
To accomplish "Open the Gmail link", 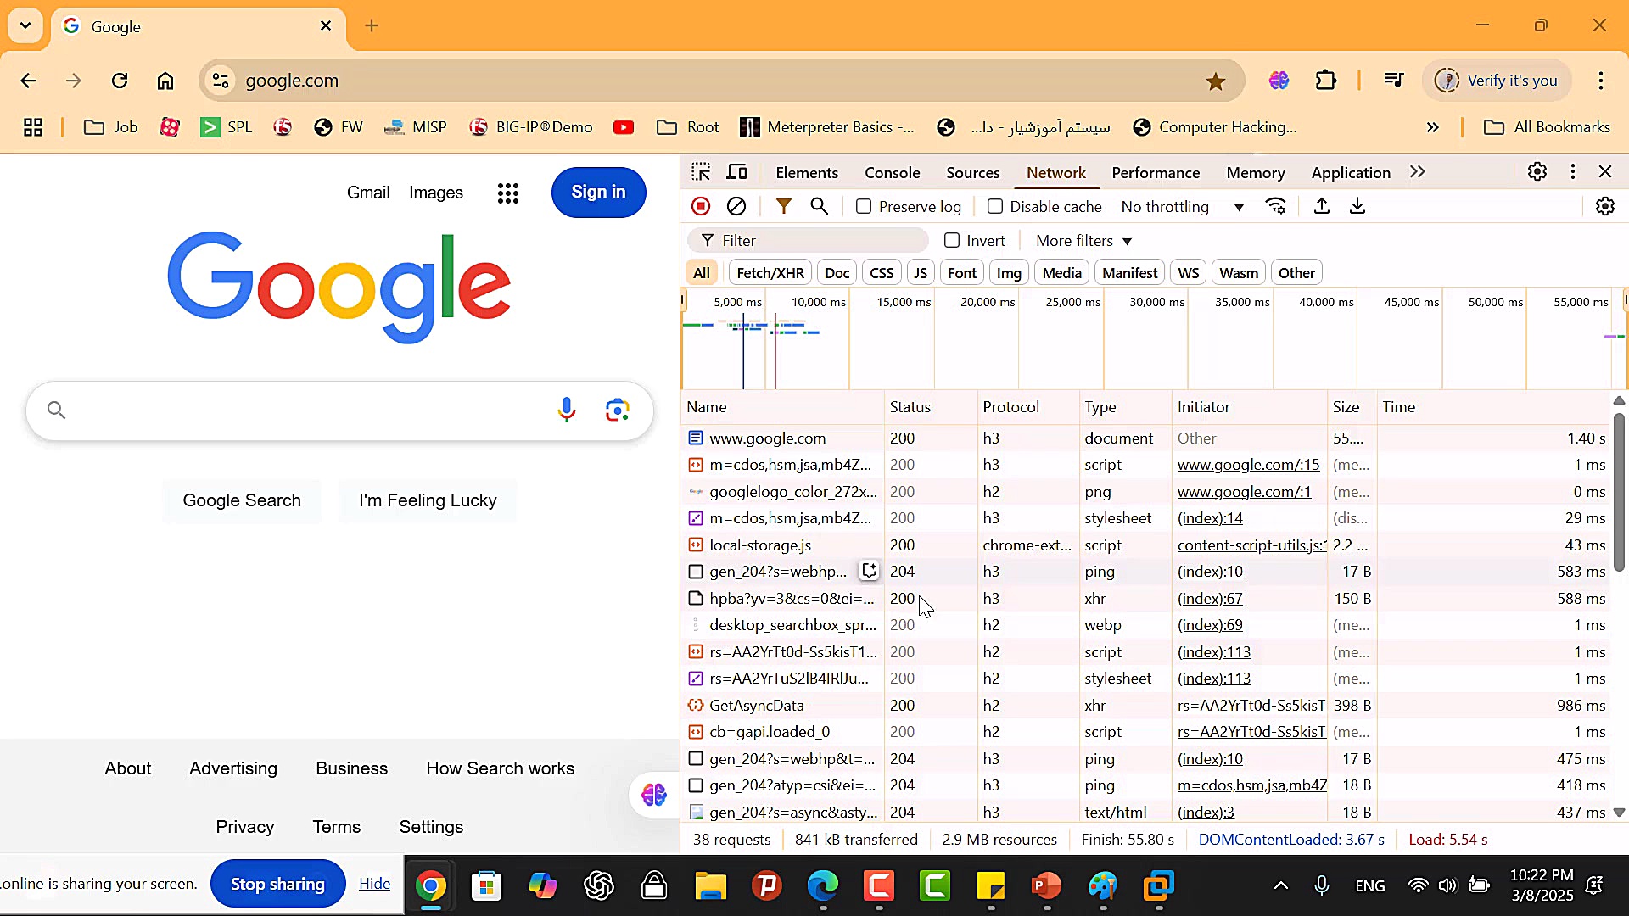I will tap(368, 193).
